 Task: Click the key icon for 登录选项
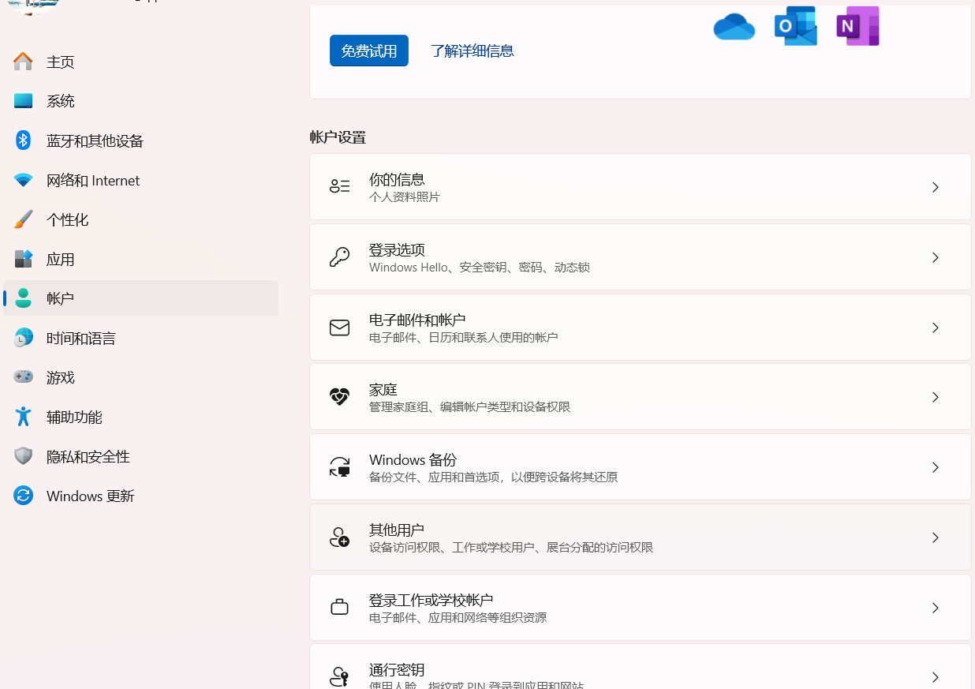tap(339, 257)
